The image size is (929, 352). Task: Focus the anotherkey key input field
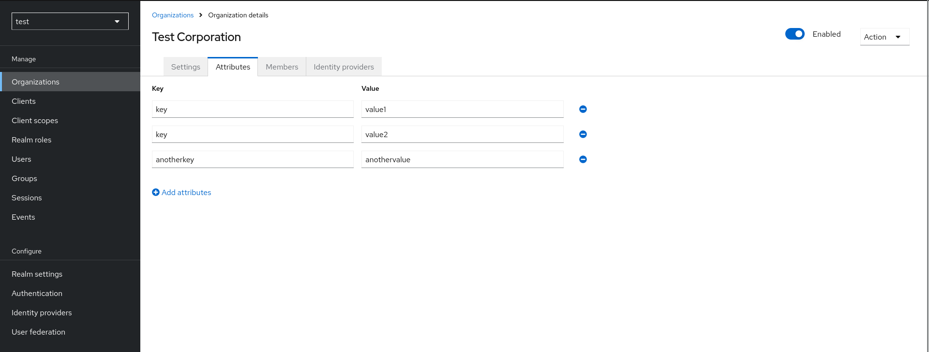pyautogui.click(x=253, y=159)
